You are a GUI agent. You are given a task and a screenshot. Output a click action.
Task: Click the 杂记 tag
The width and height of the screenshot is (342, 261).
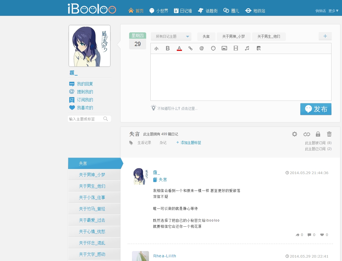click(x=163, y=143)
